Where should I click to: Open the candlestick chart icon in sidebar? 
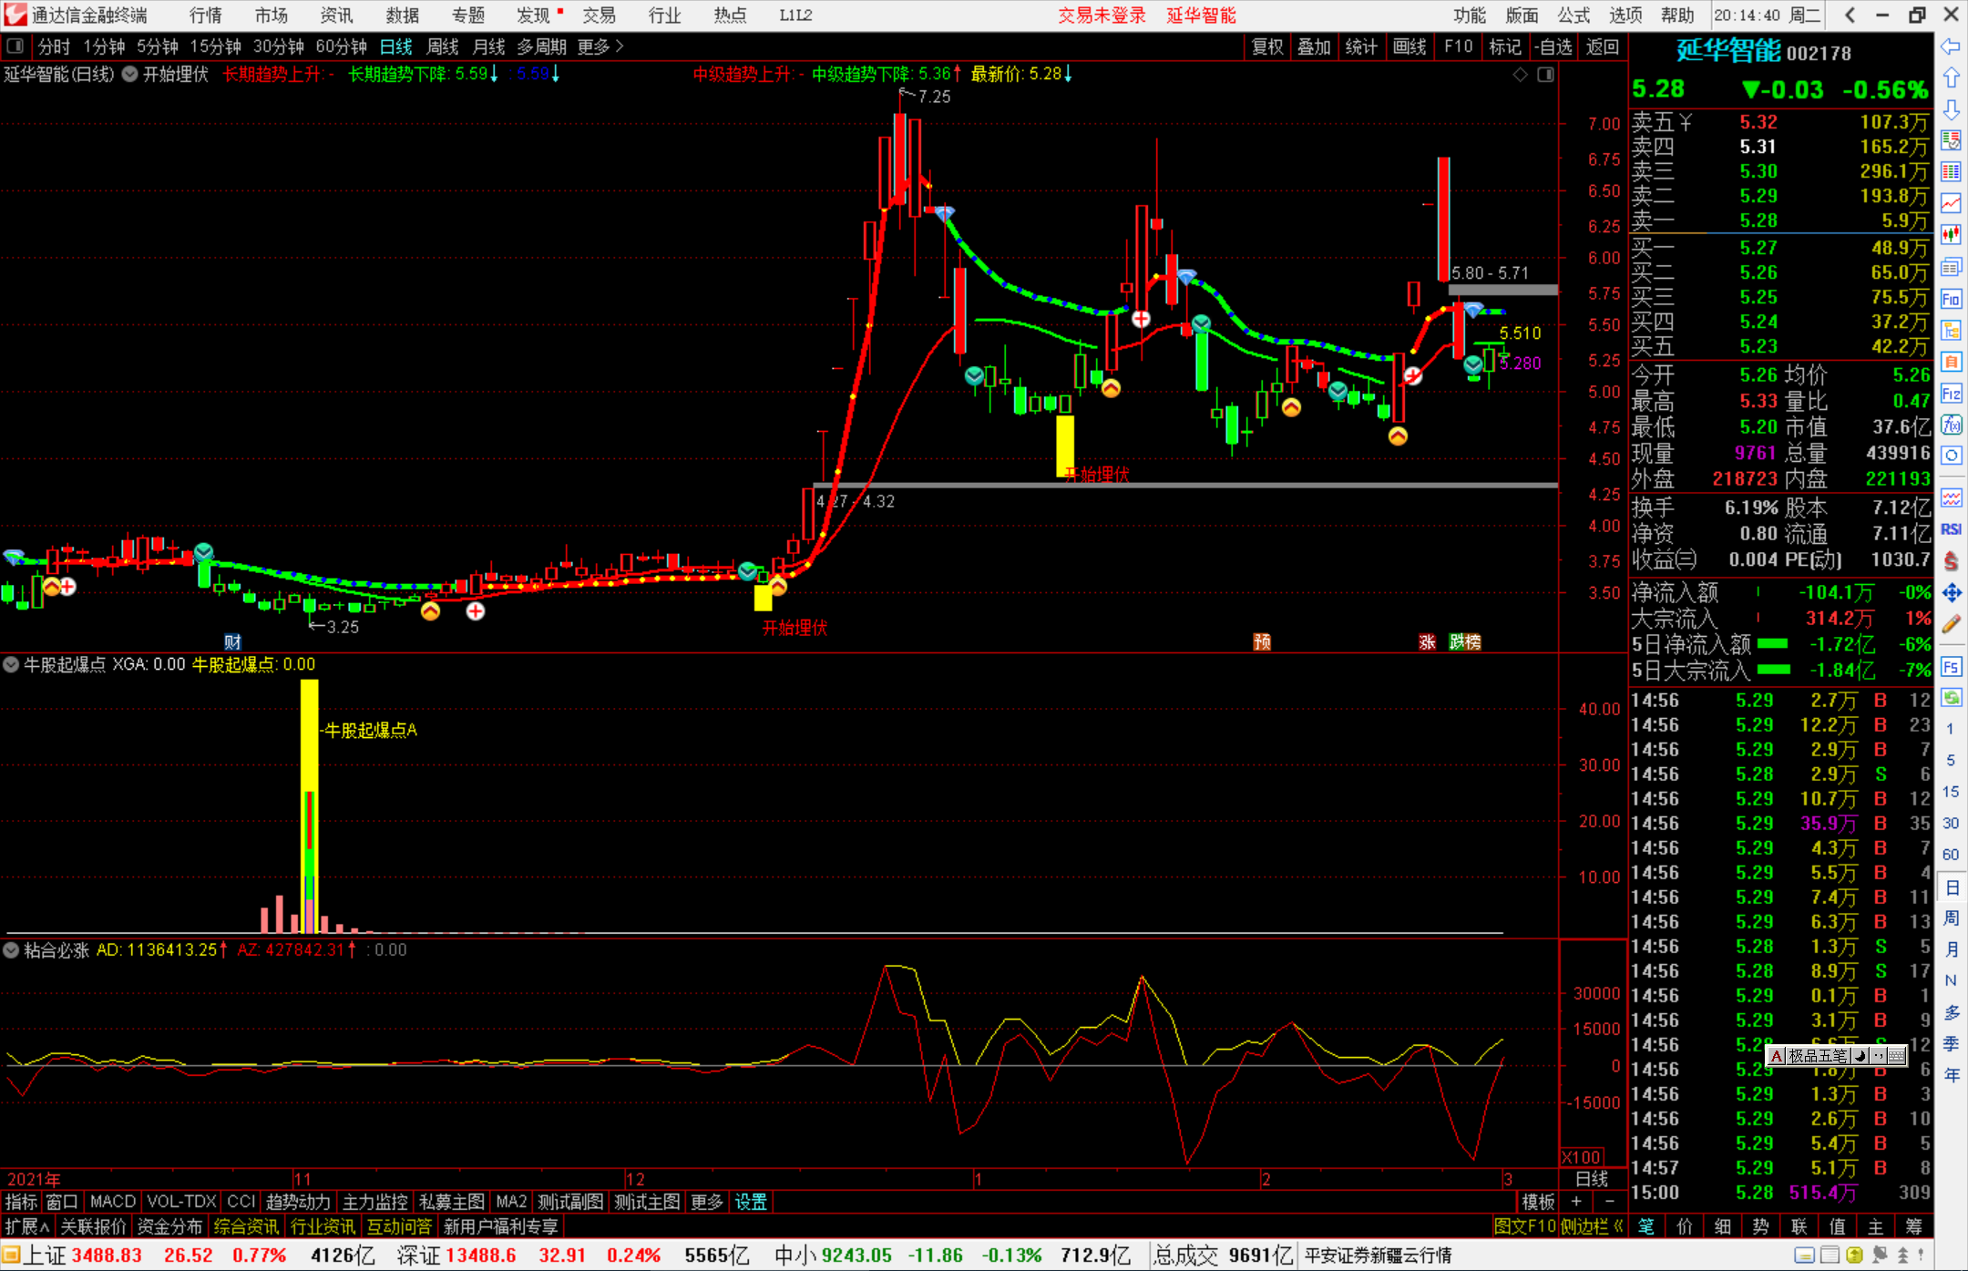point(1951,235)
